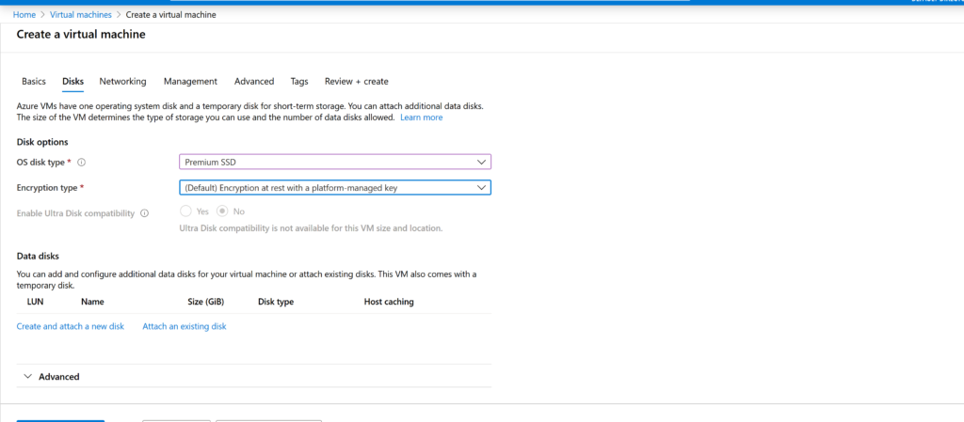This screenshot has width=964, height=422.
Task: Click the chevron arrow in Encryption type box
Action: click(481, 188)
